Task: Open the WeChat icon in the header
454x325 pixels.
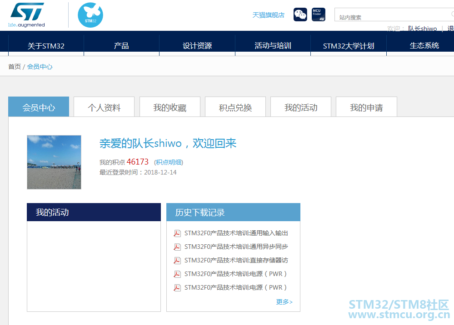Action: tap(300, 15)
